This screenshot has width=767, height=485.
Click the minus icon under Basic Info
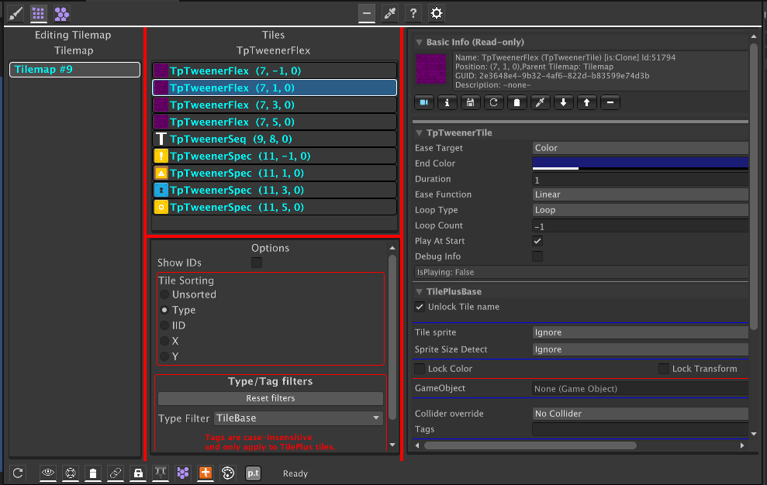[610, 103]
